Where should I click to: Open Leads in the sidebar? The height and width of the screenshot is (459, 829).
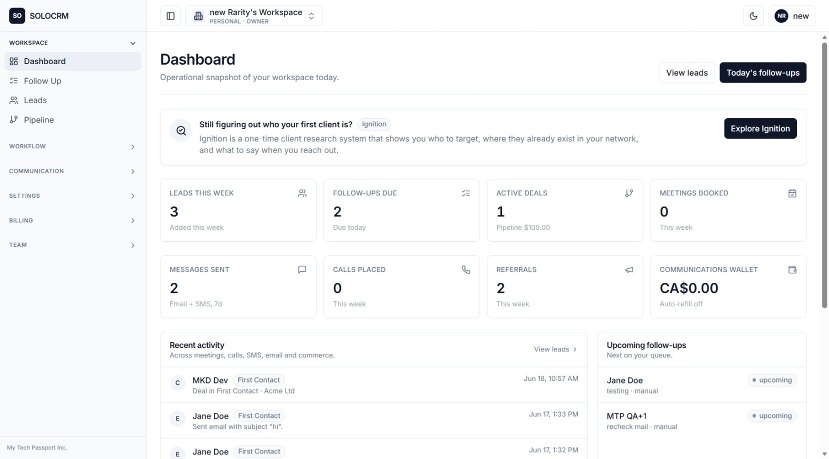(x=73, y=100)
